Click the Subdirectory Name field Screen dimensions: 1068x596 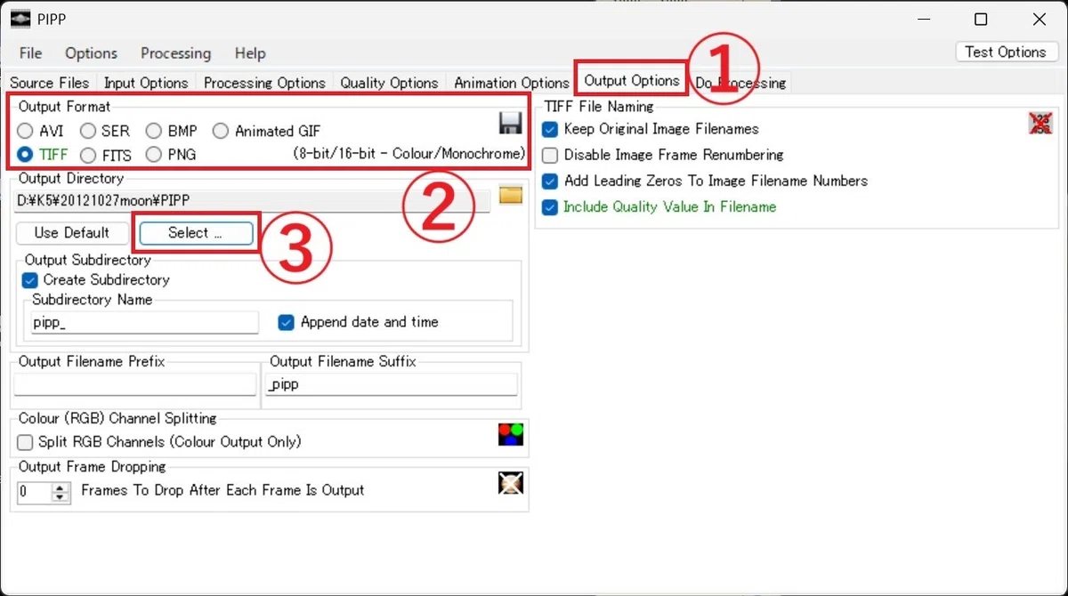pos(145,322)
